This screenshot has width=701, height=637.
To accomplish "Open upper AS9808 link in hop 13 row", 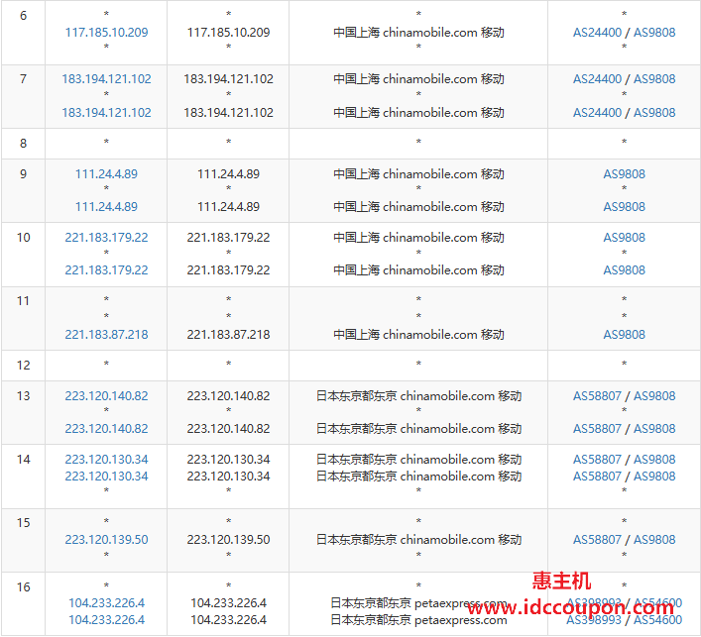I will [x=654, y=396].
